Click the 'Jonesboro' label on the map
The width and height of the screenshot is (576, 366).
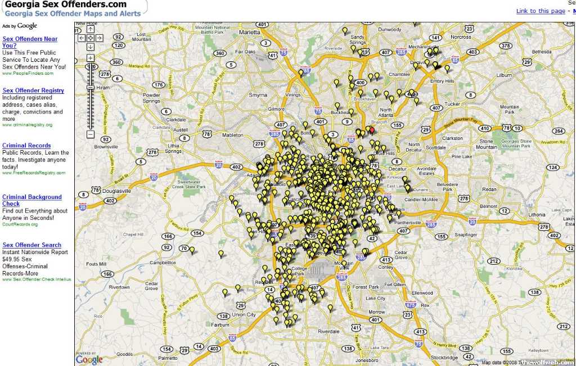[367, 360]
